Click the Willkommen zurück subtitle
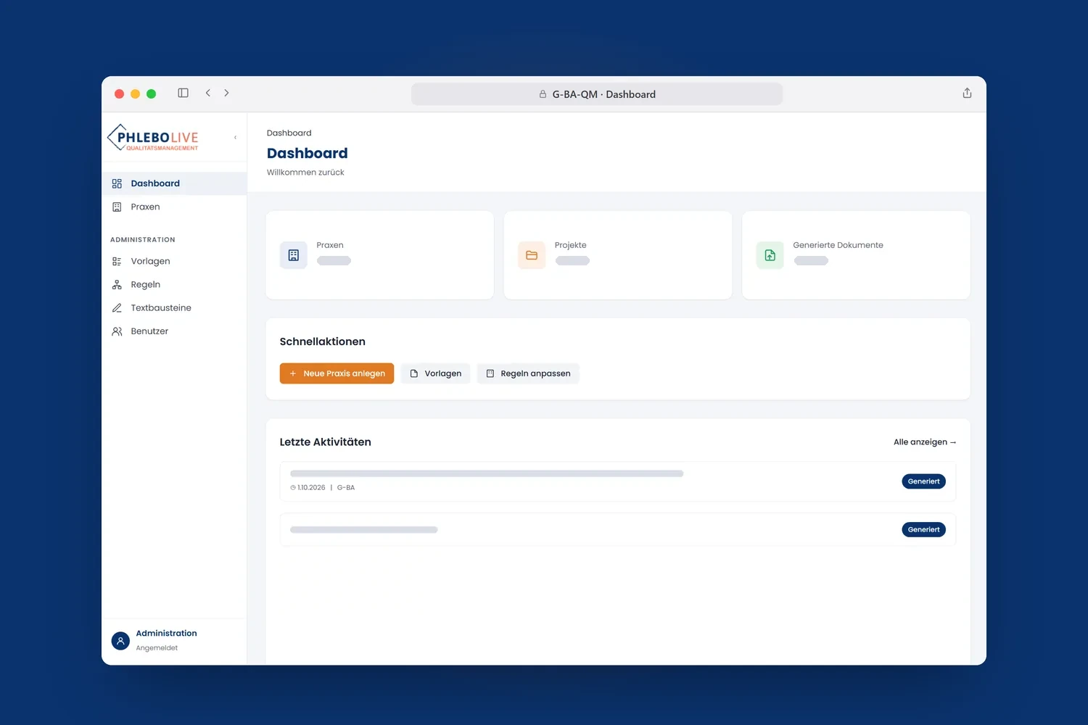 tap(305, 173)
